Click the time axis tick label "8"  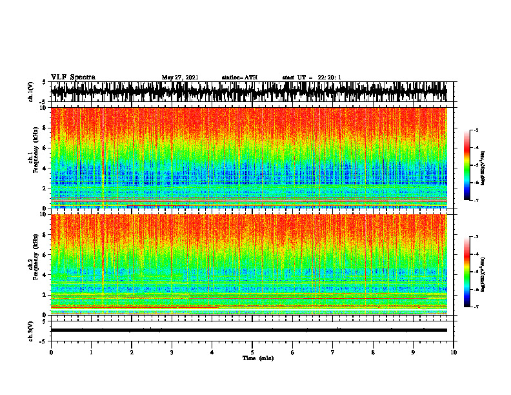click(x=373, y=352)
